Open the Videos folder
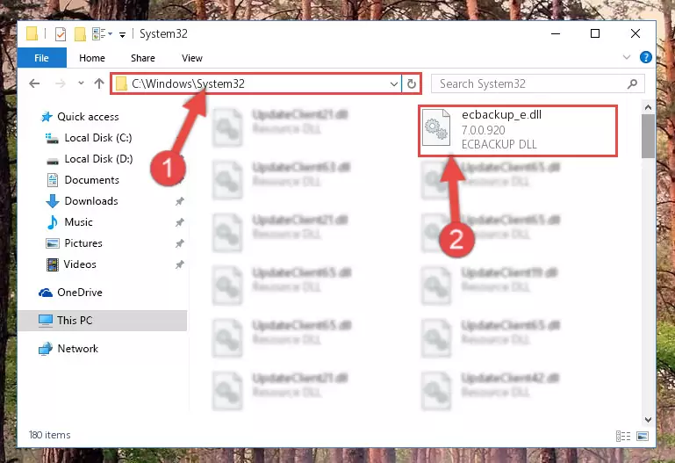The width and height of the screenshot is (675, 463). pyautogui.click(x=71, y=264)
